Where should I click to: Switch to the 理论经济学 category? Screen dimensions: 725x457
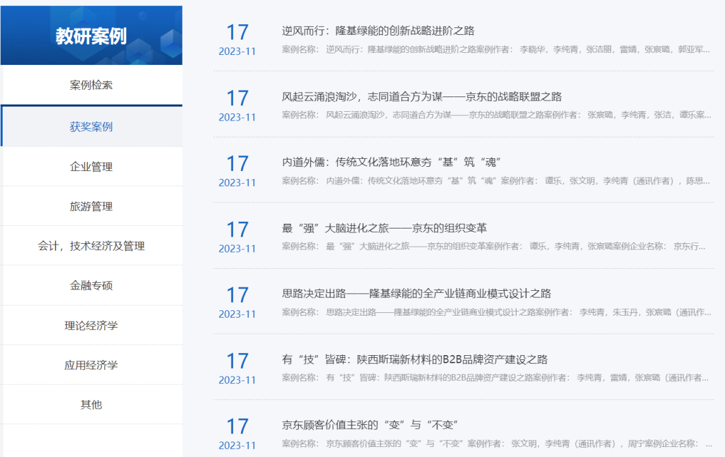pyautogui.click(x=91, y=326)
